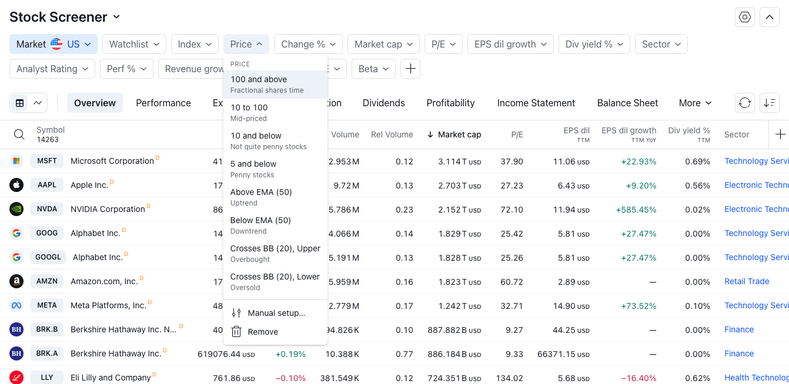Open the NVDA symbol ticker
This screenshot has height=384, width=789.
(47, 209)
